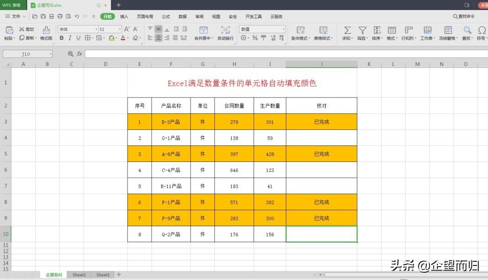The width and height of the screenshot is (488, 280).
Task: Apply the red font color A
Action: tap(123, 38)
